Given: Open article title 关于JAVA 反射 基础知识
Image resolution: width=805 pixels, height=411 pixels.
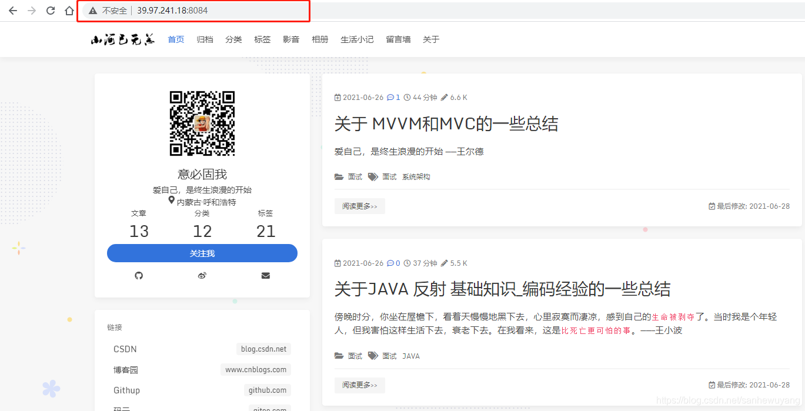Looking at the screenshot, I should [502, 289].
